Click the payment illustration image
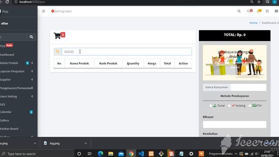The width and height of the screenshot is (279, 157). (x=235, y=62)
